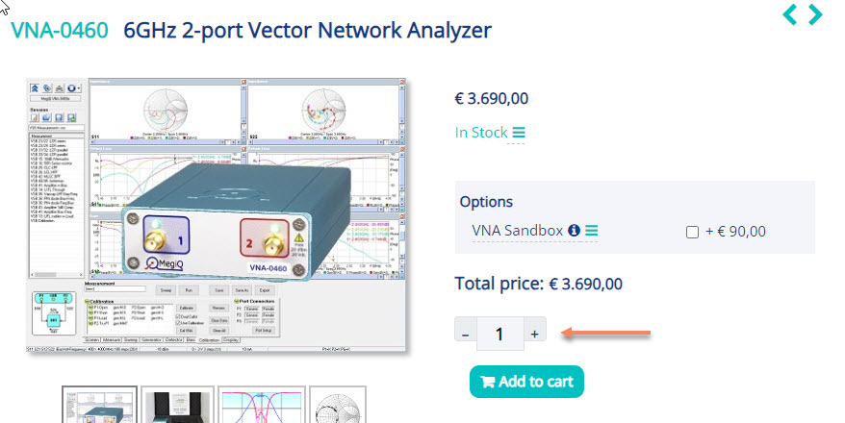Select the black carrying case thumbnail

(177, 406)
